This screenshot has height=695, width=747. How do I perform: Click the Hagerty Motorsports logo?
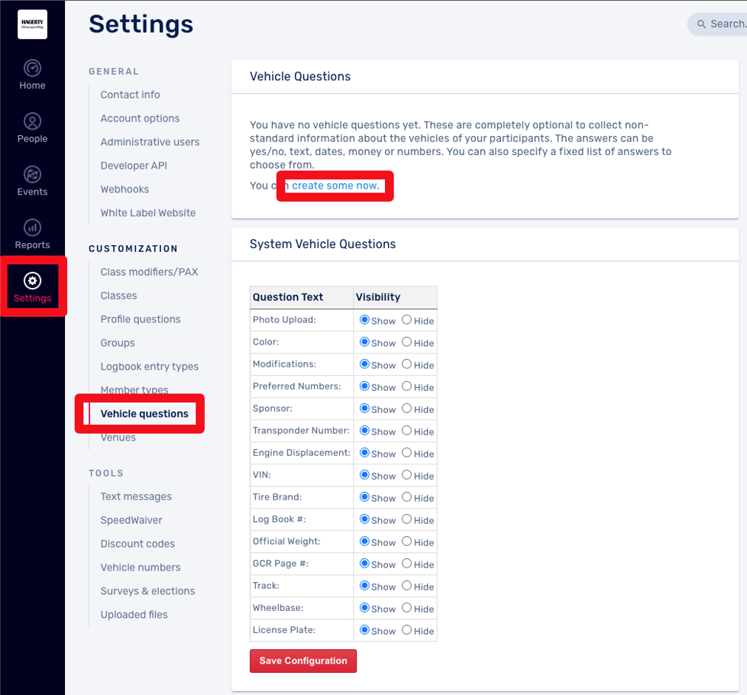click(32, 24)
